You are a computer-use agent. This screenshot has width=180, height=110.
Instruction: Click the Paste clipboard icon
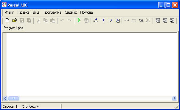point(53,20)
